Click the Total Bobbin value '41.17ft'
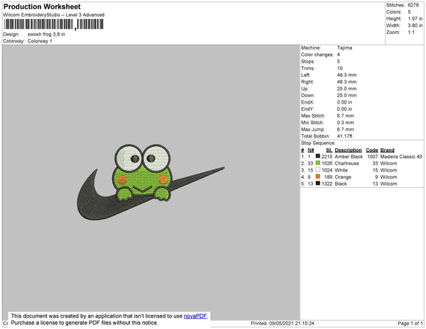The height and width of the screenshot is (329, 426). click(344, 136)
